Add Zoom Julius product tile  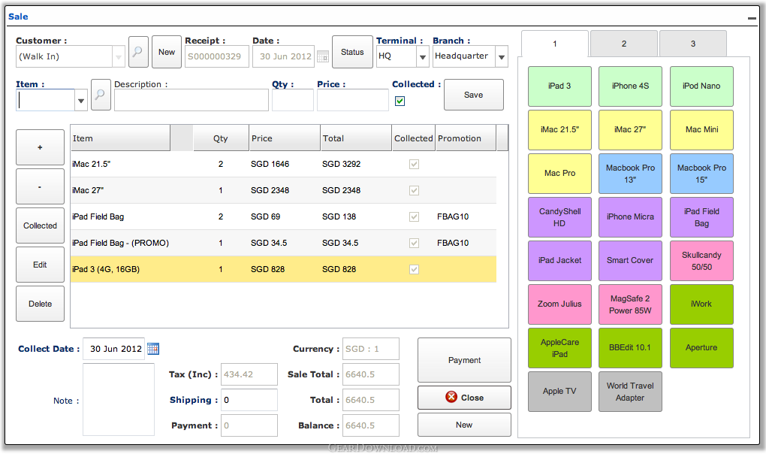[559, 304]
